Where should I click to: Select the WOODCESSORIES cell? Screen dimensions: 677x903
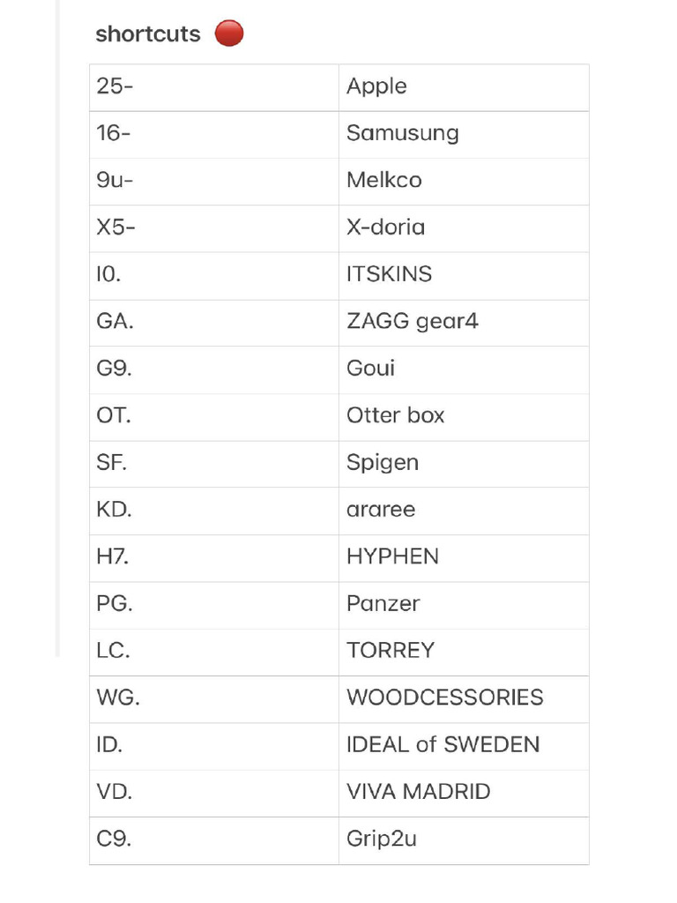pyautogui.click(x=464, y=699)
